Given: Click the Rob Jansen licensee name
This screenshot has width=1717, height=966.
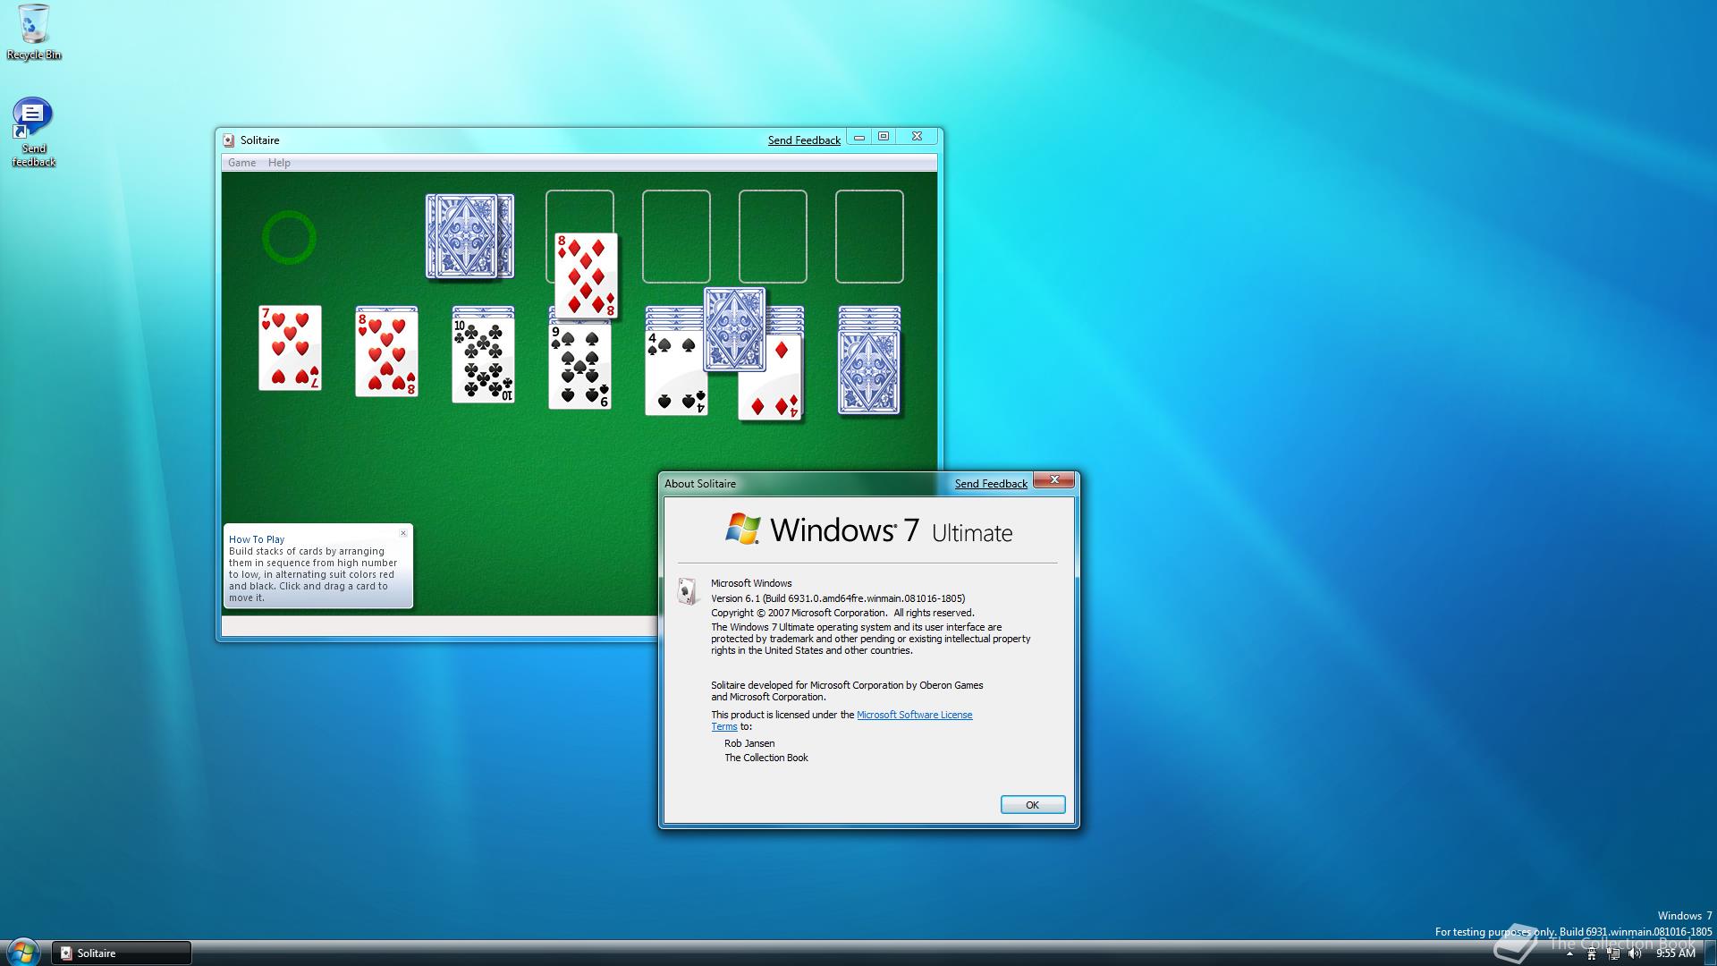Looking at the screenshot, I should (749, 743).
